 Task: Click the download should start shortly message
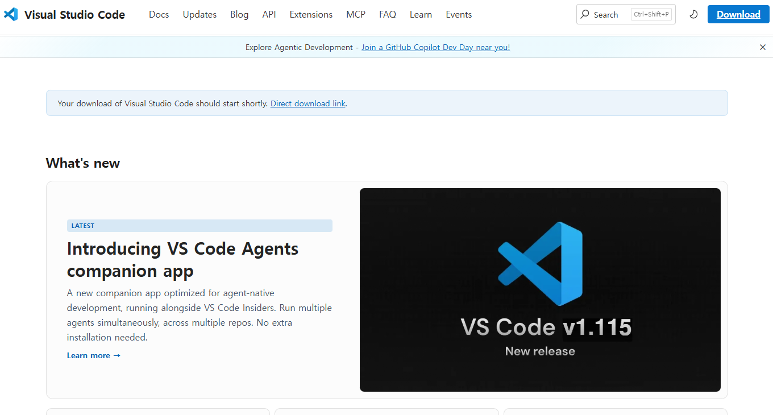(x=163, y=103)
